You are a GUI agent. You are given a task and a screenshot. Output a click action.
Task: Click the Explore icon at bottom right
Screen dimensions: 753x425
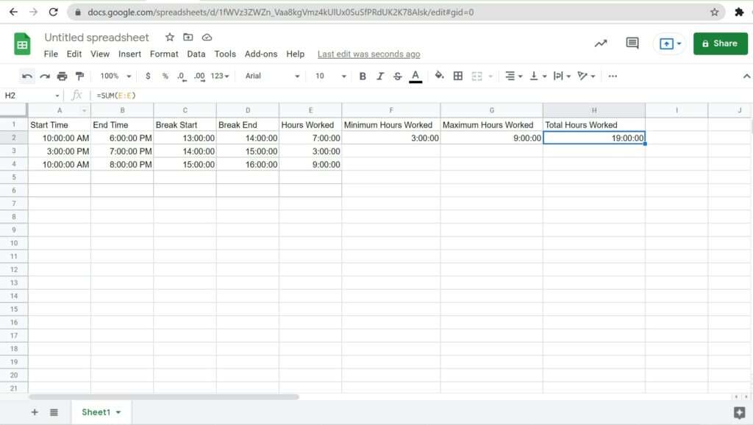point(739,413)
